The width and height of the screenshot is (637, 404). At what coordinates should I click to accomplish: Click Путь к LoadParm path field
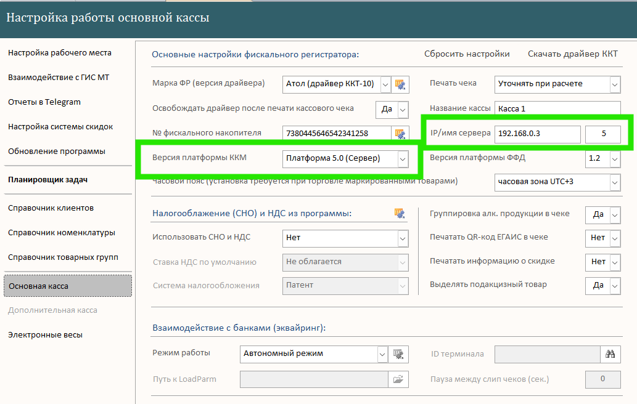point(314,379)
